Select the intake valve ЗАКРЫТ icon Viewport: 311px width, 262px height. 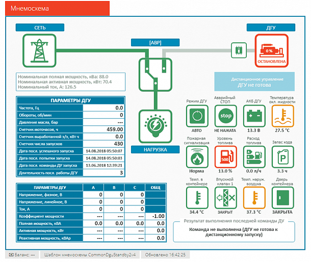click(225, 198)
